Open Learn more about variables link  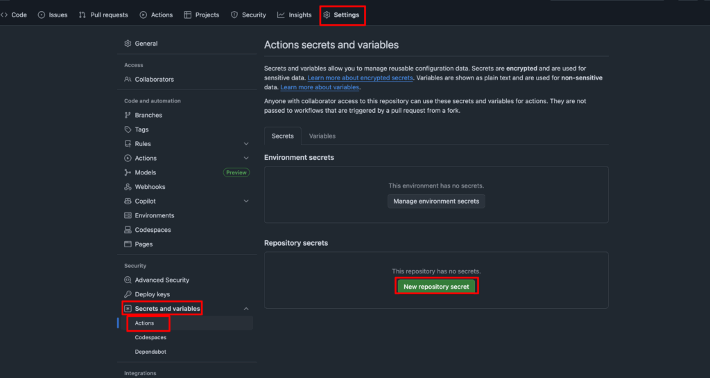(320, 88)
